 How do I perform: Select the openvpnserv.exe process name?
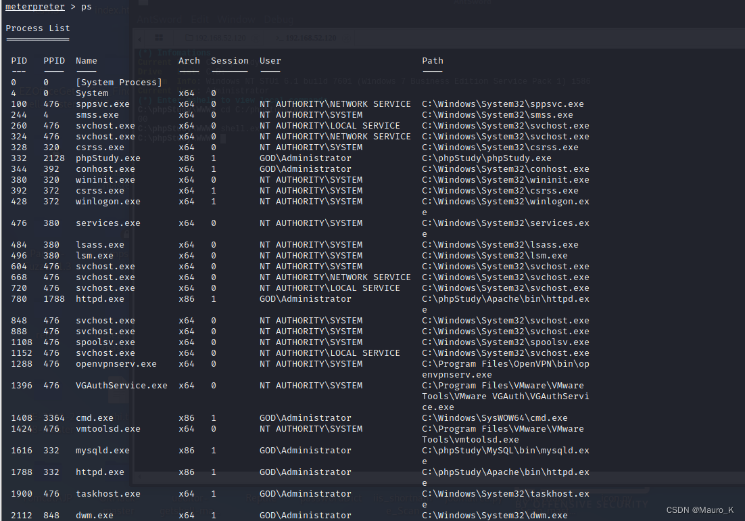coord(116,364)
